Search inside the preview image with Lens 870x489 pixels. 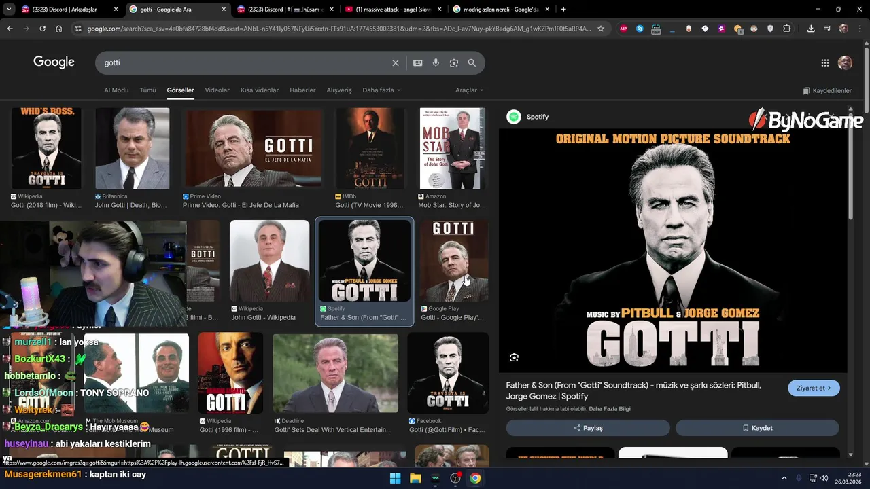[515, 357]
